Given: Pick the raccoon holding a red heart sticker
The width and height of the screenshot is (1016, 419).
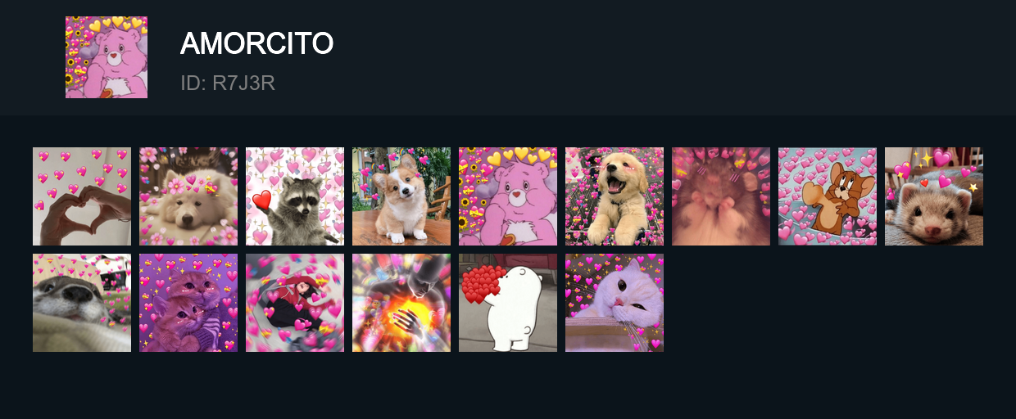Looking at the screenshot, I should pos(295,196).
